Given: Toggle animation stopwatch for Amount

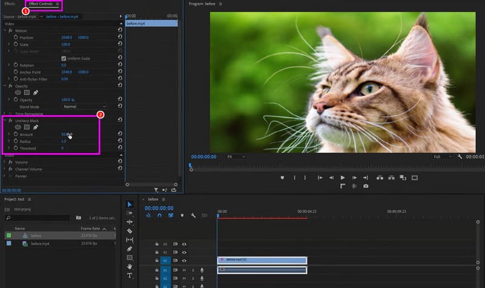Looking at the screenshot, I should 16,134.
